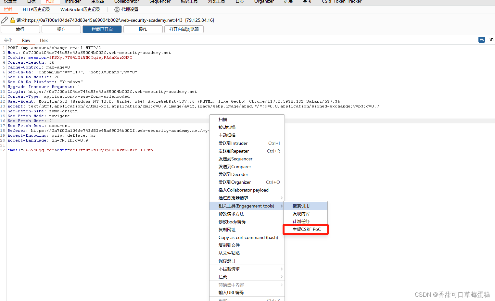Select 发送到Comparer menu entry
This screenshot has width=495, height=301.
[247, 167]
